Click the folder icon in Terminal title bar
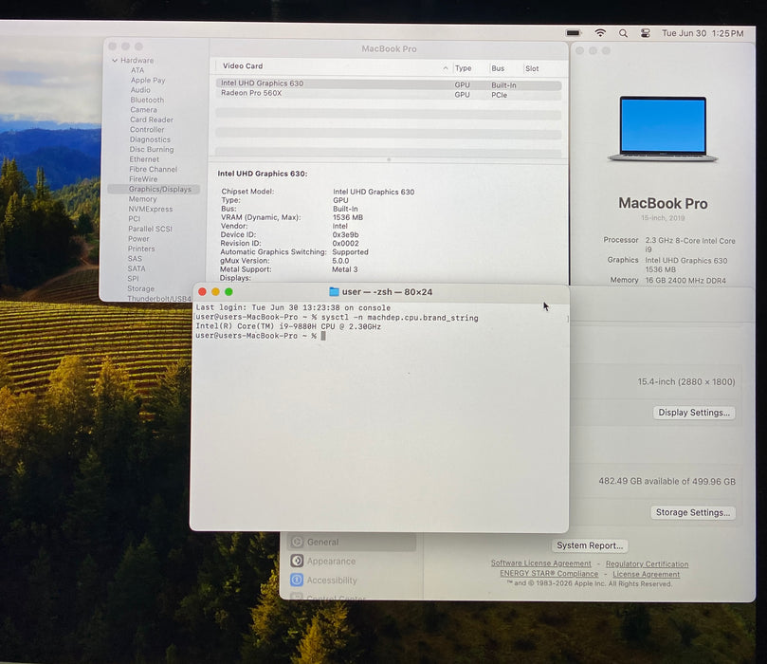Screen dimensions: 767x664 pyautogui.click(x=334, y=291)
